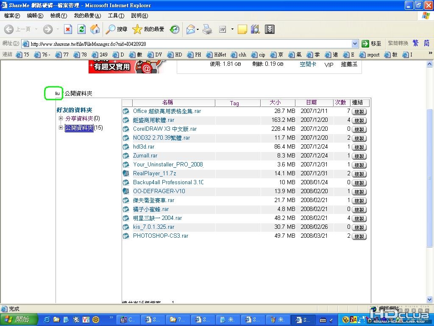The width and height of the screenshot is (434, 326).
Task: Click the yellow note toolbar icon
Action: (x=242, y=29)
